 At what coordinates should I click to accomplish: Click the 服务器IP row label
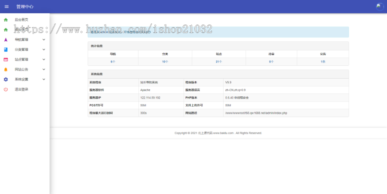tap(95, 98)
